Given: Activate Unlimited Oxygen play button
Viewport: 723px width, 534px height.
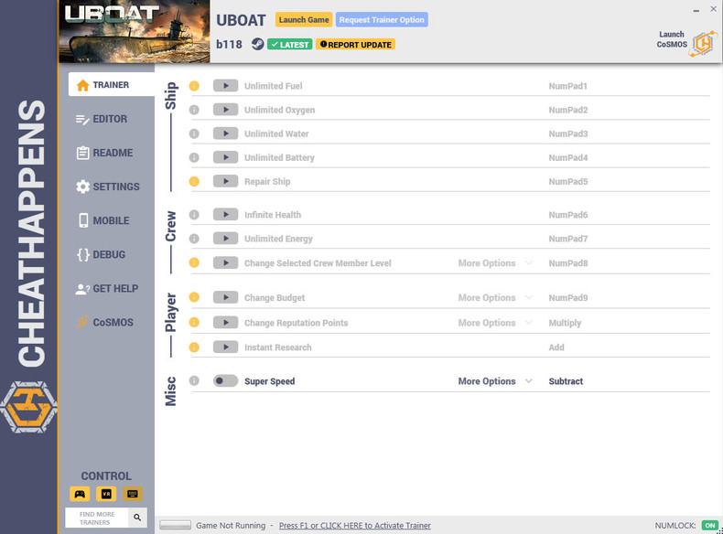Looking at the screenshot, I should point(225,110).
